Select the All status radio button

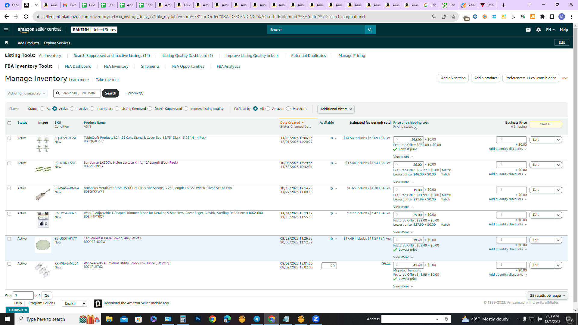coord(42,109)
